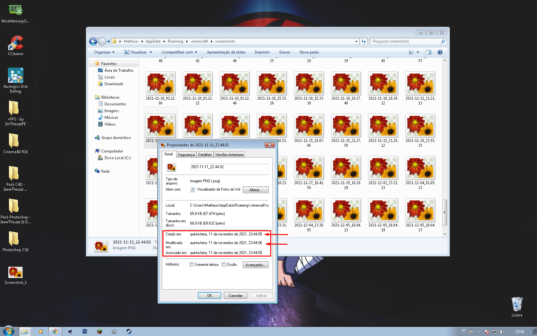Open Google Chrome from the taskbar
Image resolution: width=537 pixels, height=336 pixels.
coord(55,332)
